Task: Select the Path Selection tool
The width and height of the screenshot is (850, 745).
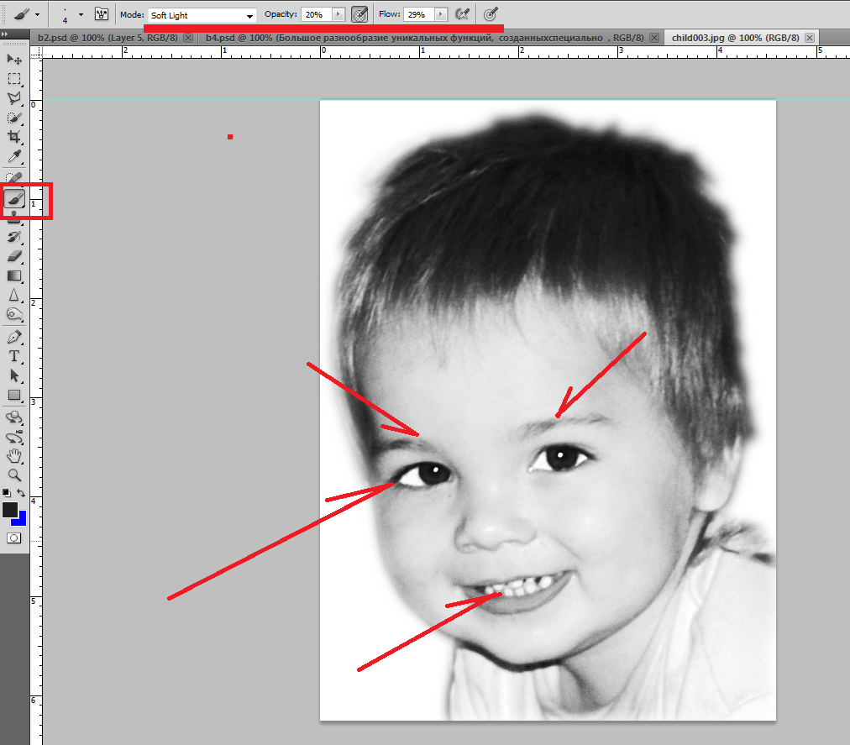Action: 14,375
